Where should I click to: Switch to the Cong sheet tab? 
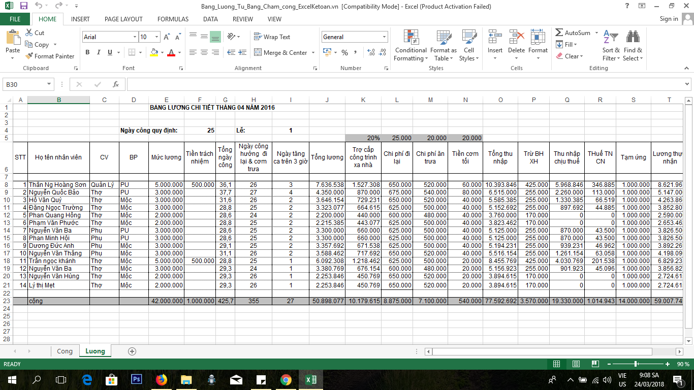(65, 351)
